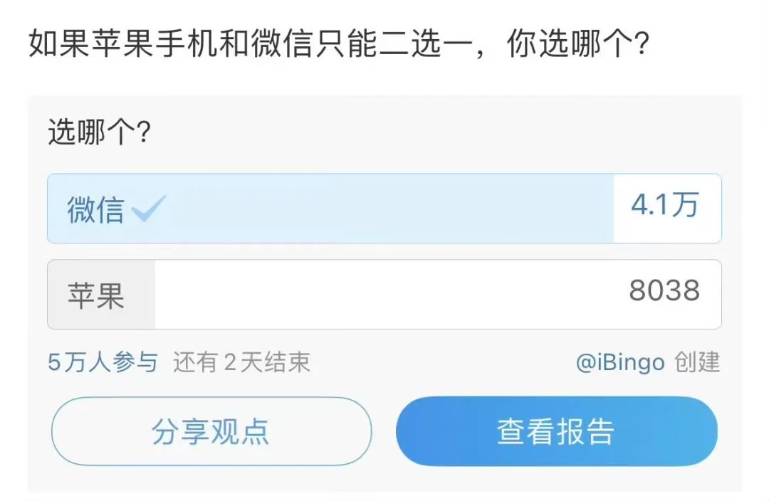This screenshot has height=501, width=769.
Task: Select the 微信 poll option label
Action: 95,209
